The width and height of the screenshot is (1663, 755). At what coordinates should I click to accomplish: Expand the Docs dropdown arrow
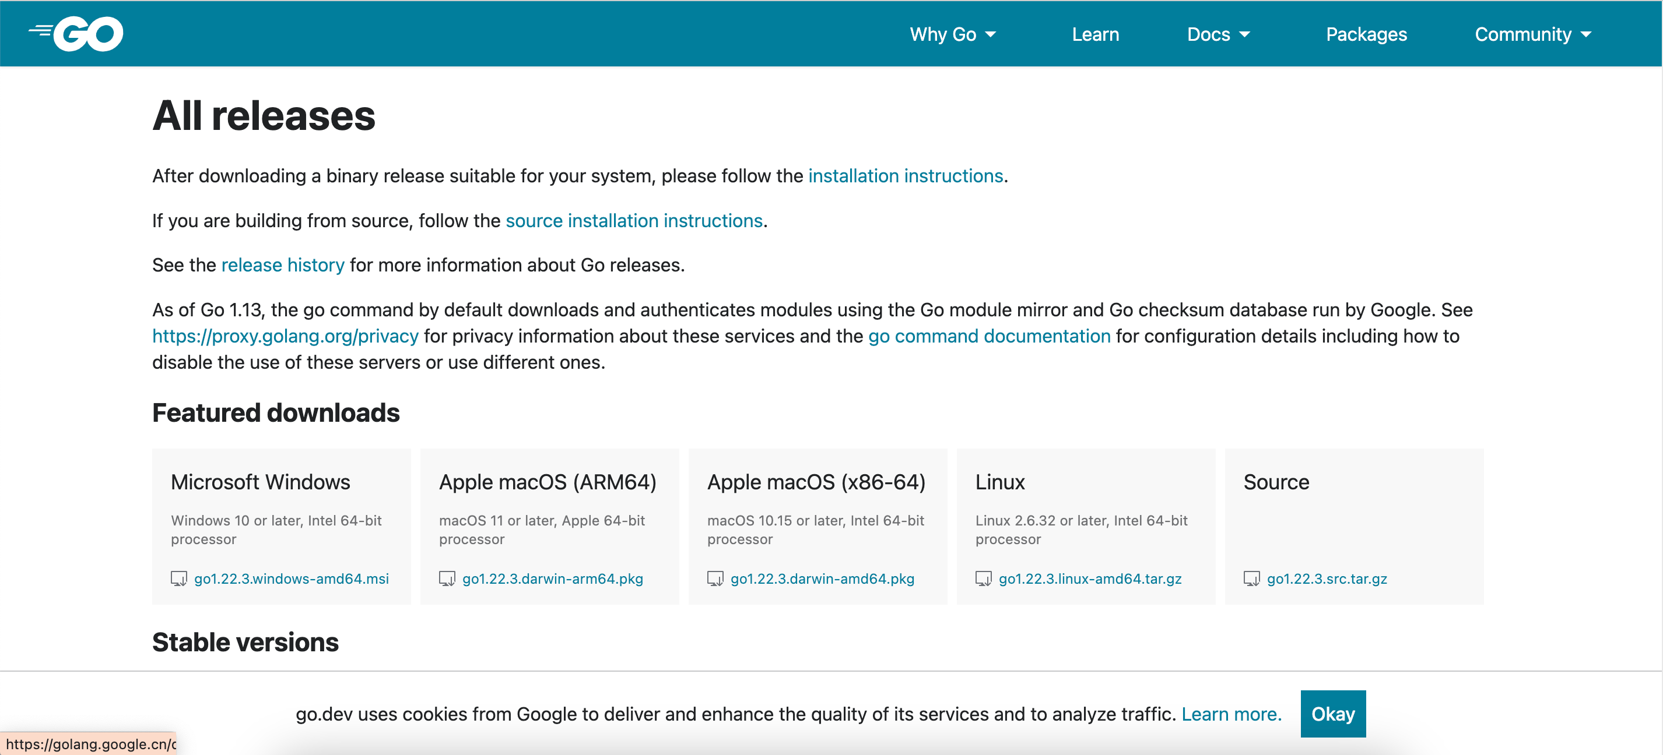pos(1245,35)
